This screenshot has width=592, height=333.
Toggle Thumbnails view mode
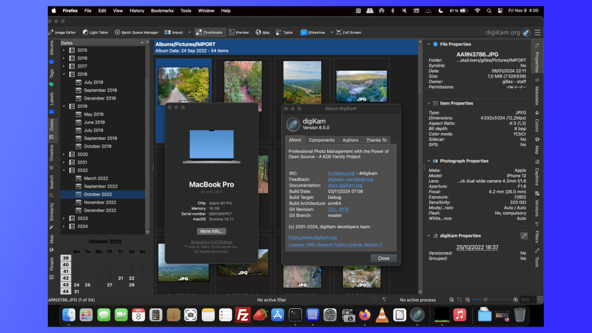tap(210, 33)
